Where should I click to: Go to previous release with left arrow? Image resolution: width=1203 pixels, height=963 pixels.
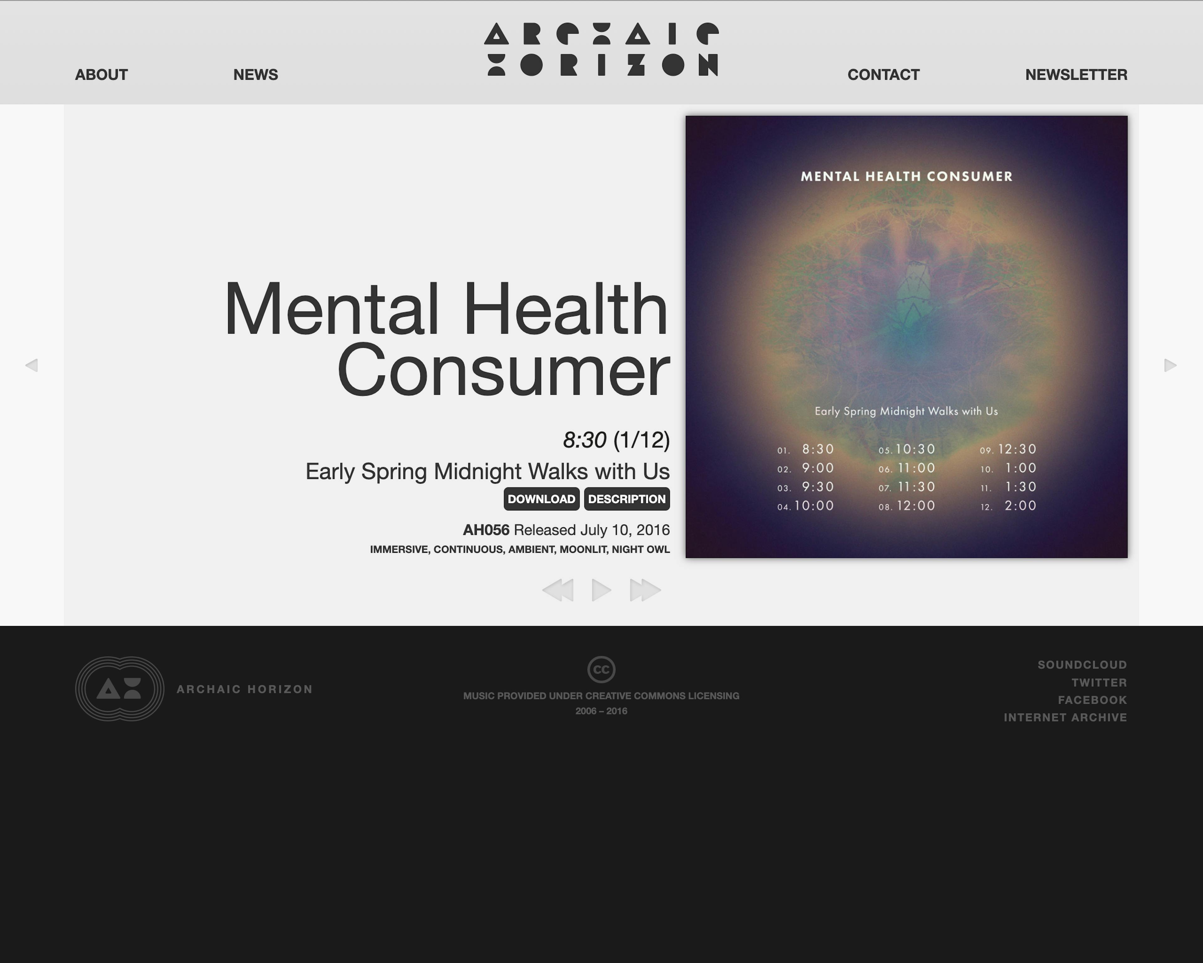pos(32,365)
